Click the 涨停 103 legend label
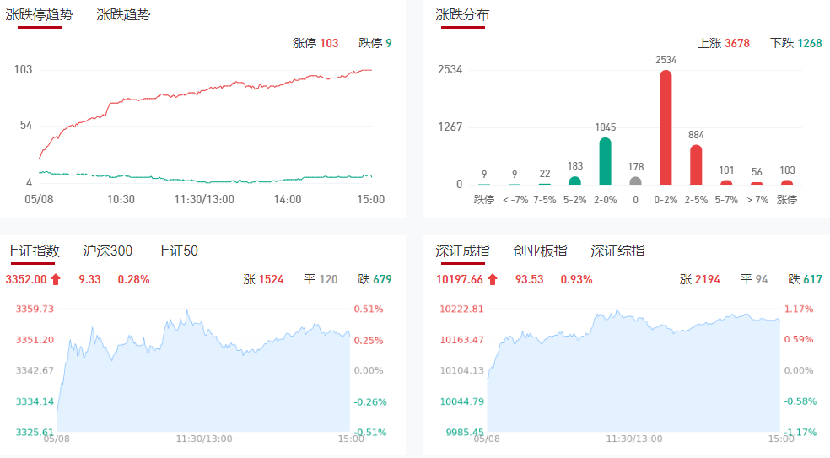 [315, 43]
